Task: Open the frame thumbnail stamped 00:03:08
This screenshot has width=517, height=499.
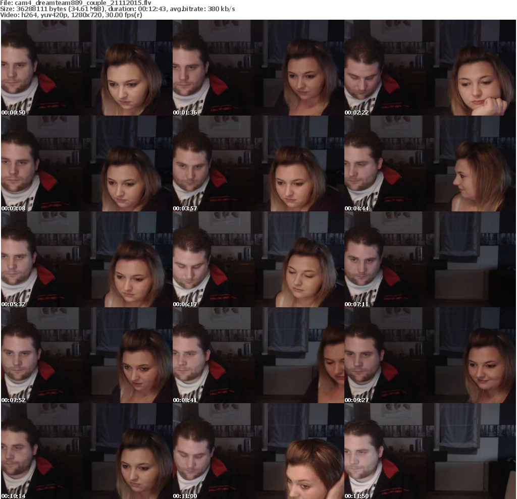Action: 87,163
